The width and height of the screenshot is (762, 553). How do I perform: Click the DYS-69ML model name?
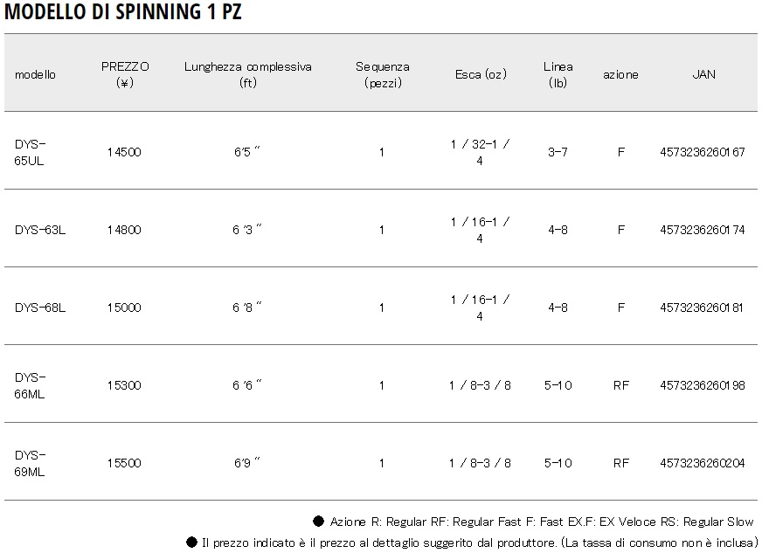(30, 463)
